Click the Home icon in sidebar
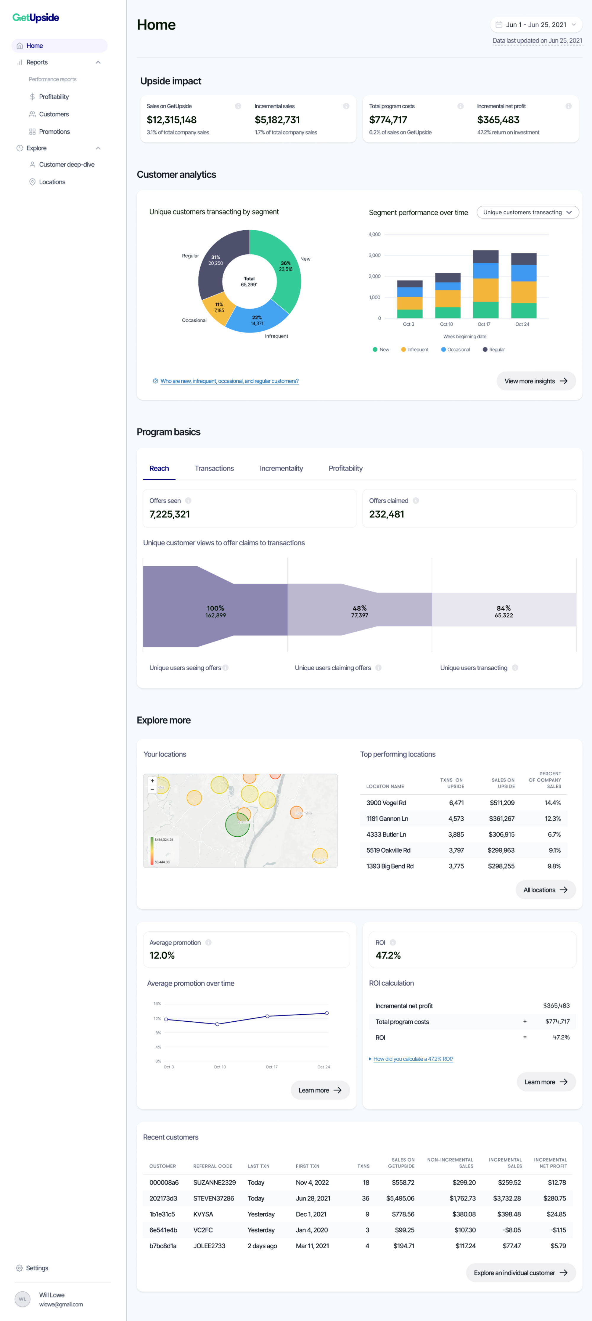The height and width of the screenshot is (1321, 592). (x=20, y=46)
